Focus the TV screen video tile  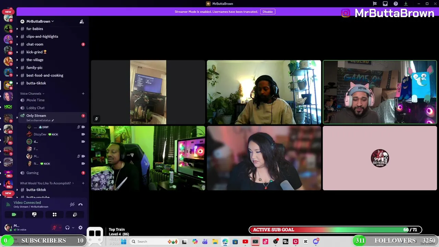pos(148,92)
